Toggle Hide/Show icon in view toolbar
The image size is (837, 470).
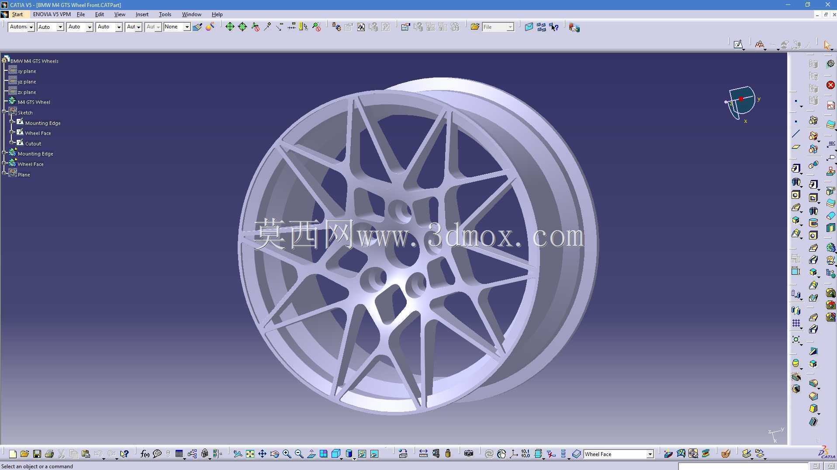[362, 454]
